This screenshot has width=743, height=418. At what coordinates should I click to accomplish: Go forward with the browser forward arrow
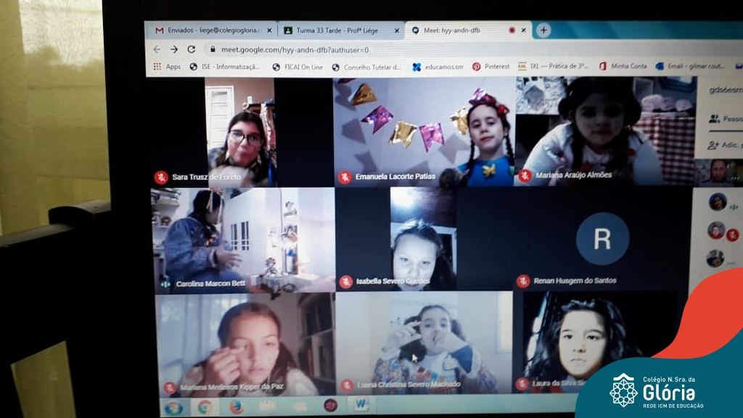tap(174, 49)
